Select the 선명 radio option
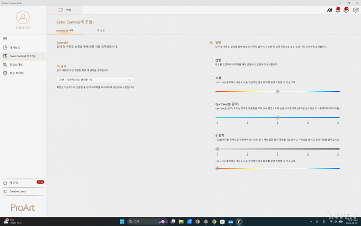361x226 pixels. click(x=211, y=60)
